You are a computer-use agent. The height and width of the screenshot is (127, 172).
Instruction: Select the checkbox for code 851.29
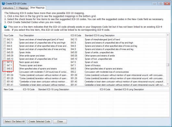tap(5, 78)
